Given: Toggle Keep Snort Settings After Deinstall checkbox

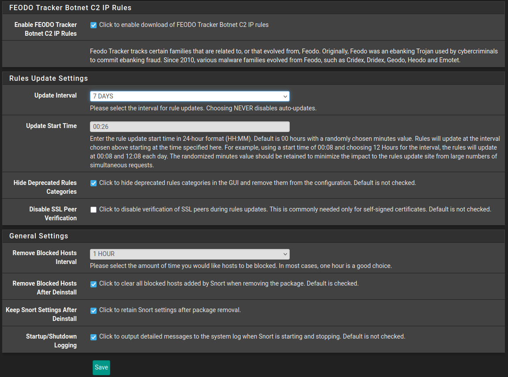Looking at the screenshot, I should [93, 311].
